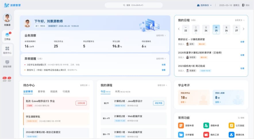The image size is (254, 139).
Task: Open 计算机1班 Web前端开发 course row
Action: click(x=134, y=133)
